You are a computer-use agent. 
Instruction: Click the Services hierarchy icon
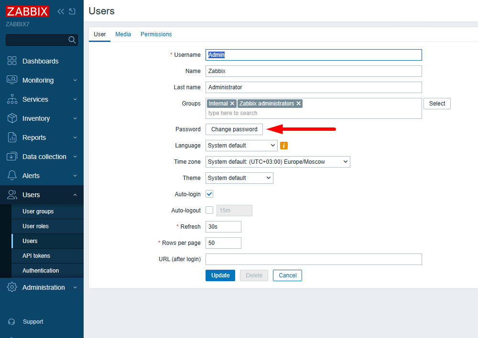pyautogui.click(x=12, y=99)
